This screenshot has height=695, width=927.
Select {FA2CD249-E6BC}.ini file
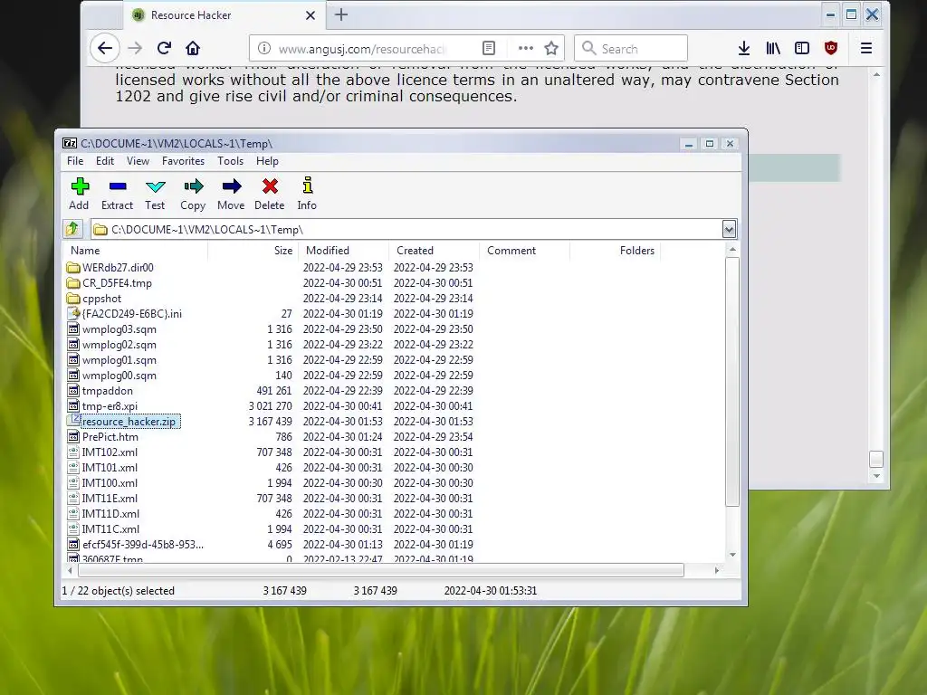[x=132, y=314]
